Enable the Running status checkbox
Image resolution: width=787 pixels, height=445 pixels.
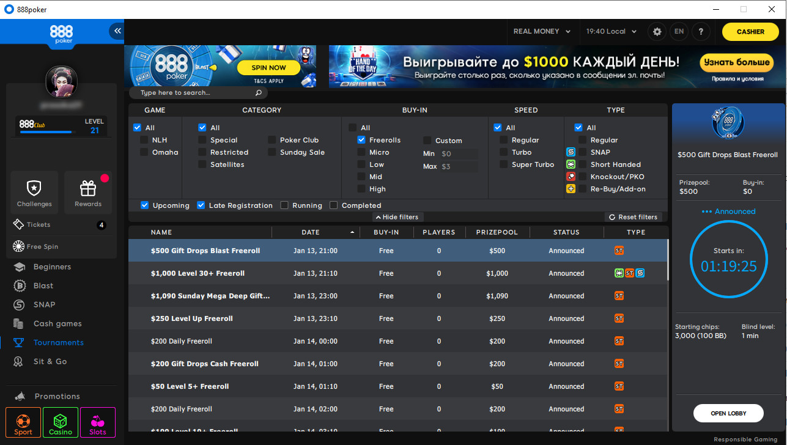(x=284, y=205)
